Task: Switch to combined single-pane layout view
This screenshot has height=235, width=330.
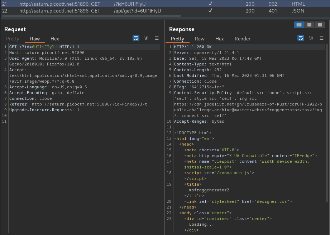Action: point(320,25)
